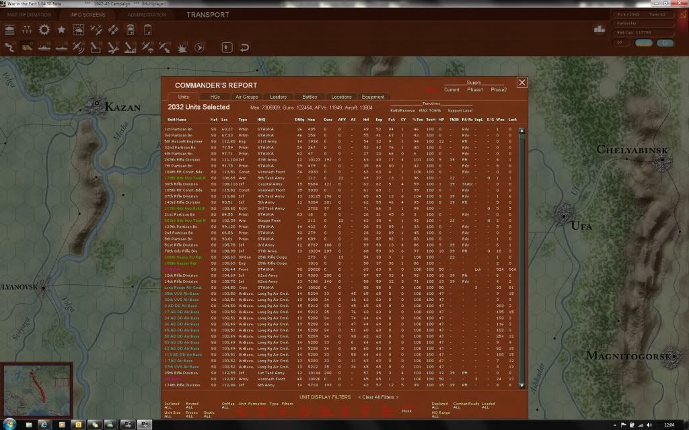This screenshot has height=430, width=689.
Task: Open the bar chart icon at top right
Action: pyautogui.click(x=600, y=29)
